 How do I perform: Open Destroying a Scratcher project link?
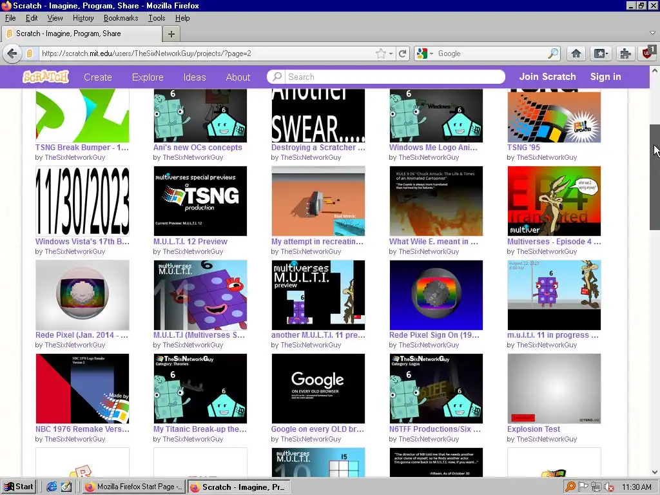(x=318, y=148)
